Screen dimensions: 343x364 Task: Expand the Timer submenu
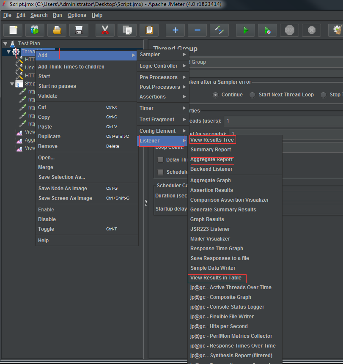click(x=163, y=108)
